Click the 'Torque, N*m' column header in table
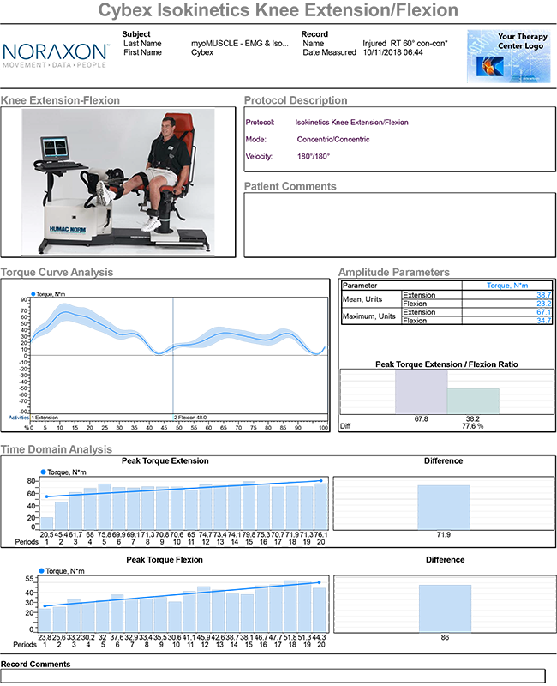557x686 pixels. 507,286
